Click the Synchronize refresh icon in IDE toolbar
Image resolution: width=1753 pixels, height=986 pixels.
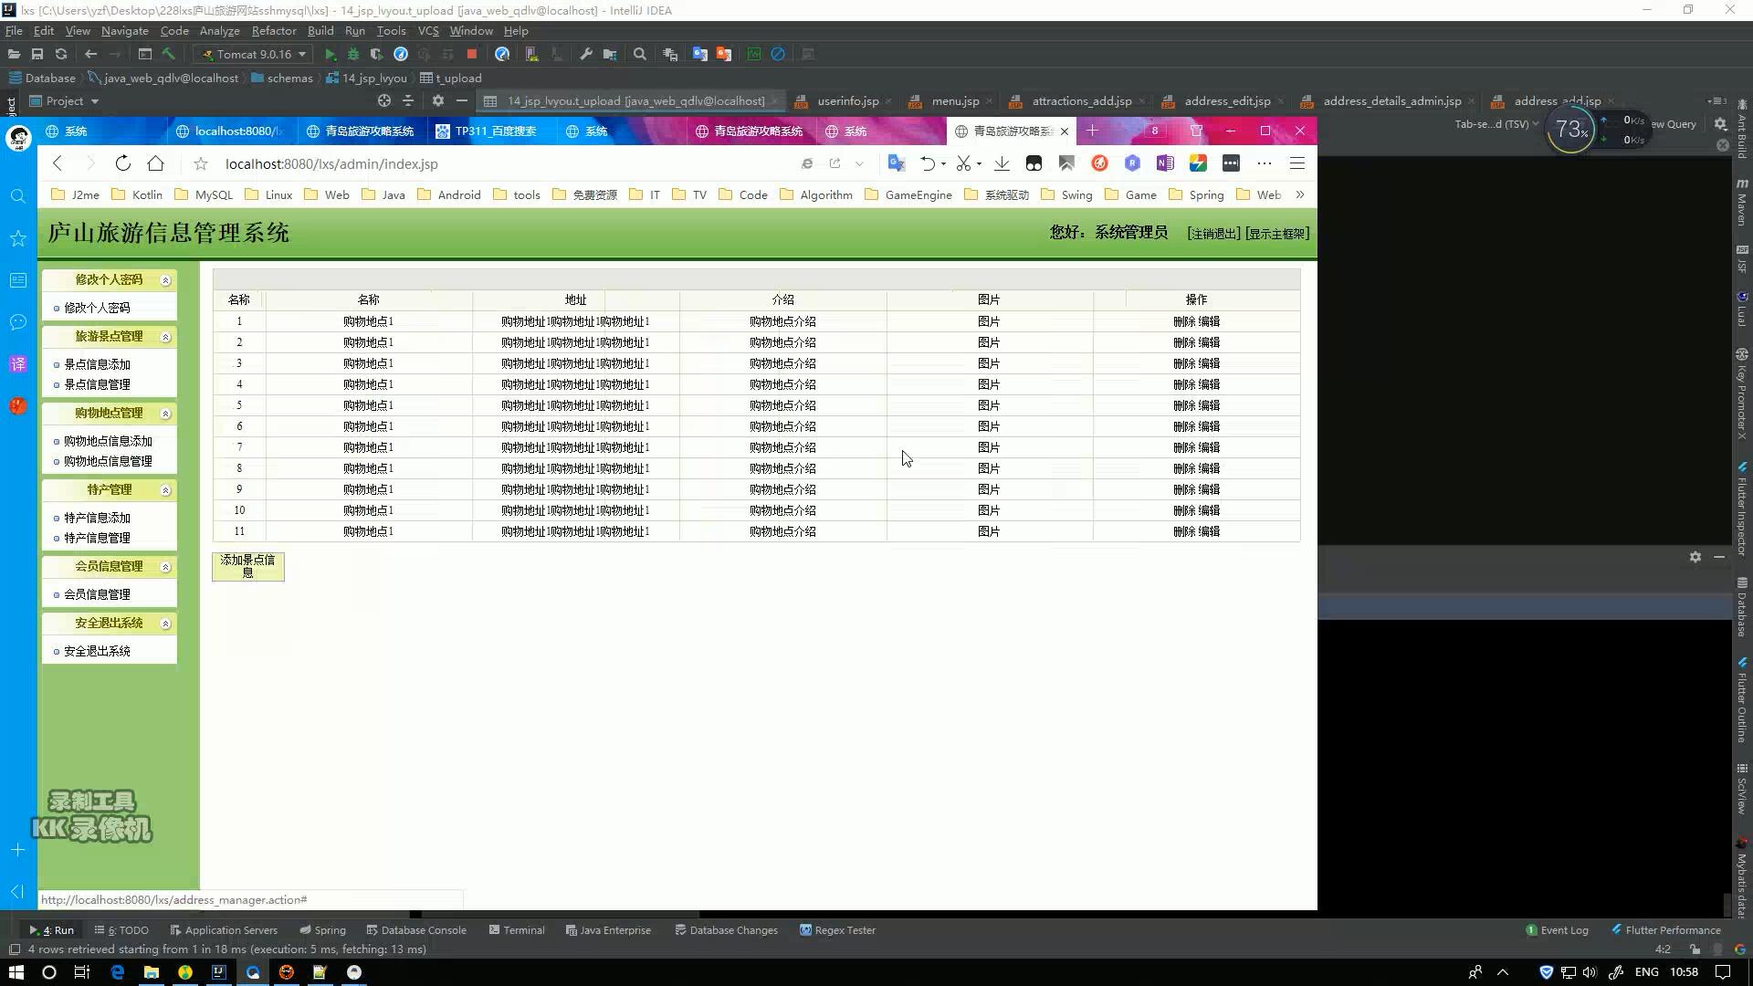tap(61, 54)
